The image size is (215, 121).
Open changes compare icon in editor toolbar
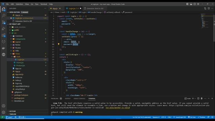coord(205,8)
